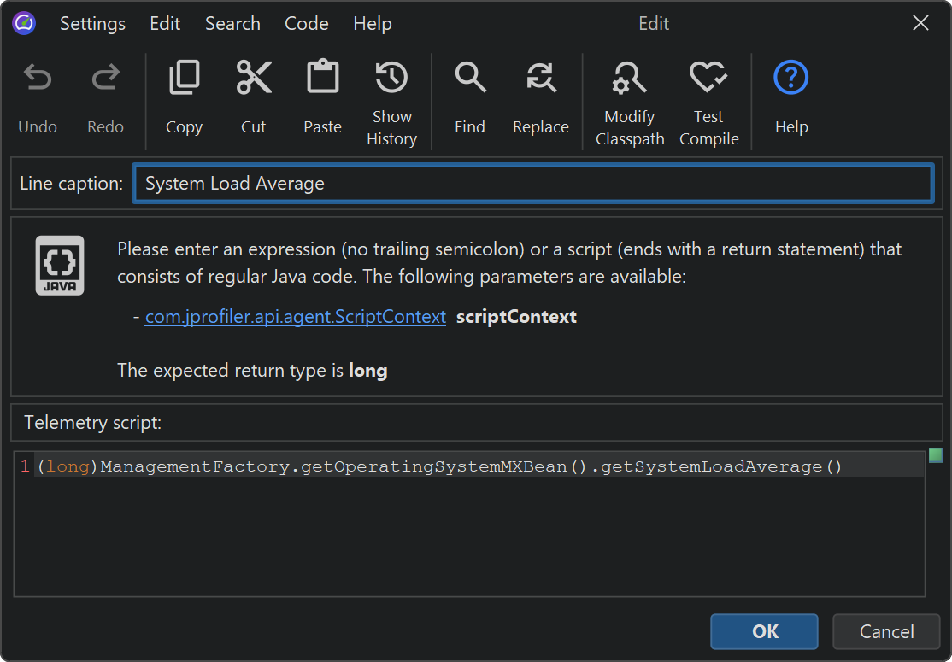Open the Code menu
Image resolution: width=952 pixels, height=662 pixels.
pos(307,24)
